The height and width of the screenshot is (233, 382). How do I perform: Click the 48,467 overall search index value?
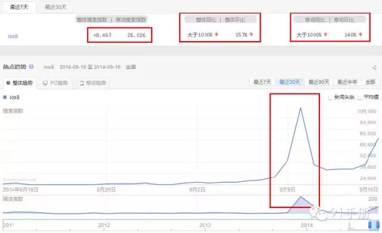(x=102, y=35)
